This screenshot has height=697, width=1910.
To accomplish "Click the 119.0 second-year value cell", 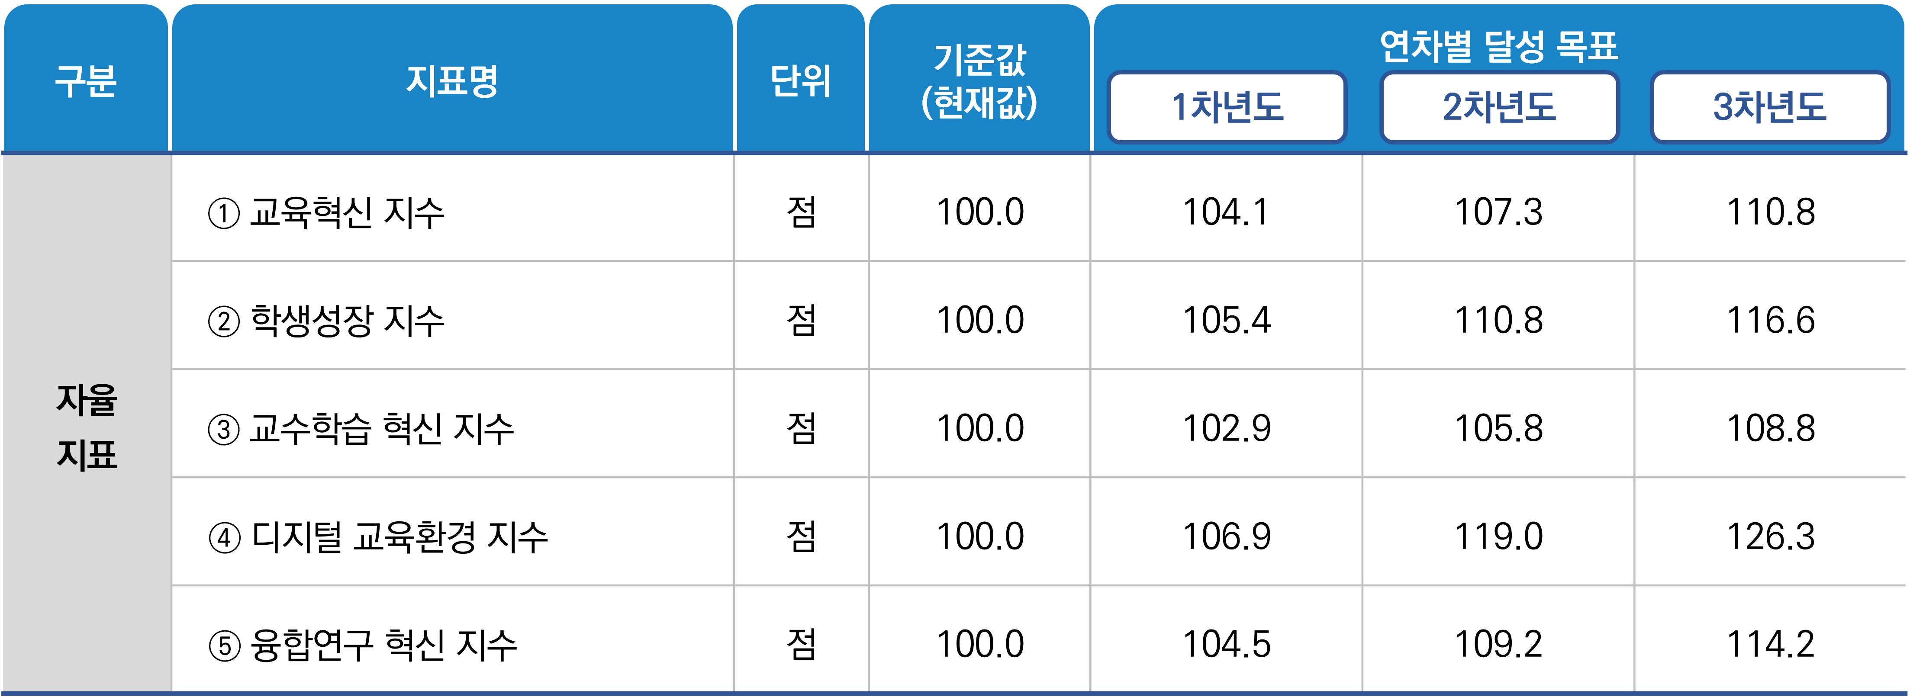I will click(1498, 538).
